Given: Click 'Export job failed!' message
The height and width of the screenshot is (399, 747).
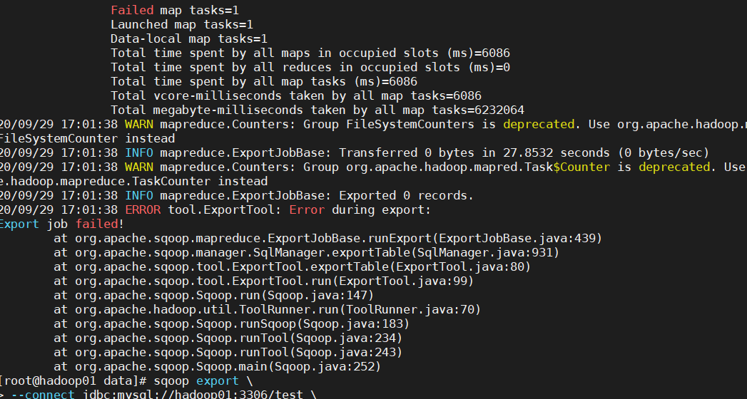Looking at the screenshot, I should 62,224.
